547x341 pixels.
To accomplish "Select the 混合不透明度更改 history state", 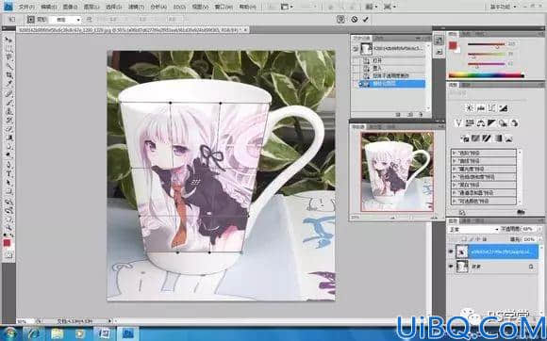I will [x=392, y=75].
